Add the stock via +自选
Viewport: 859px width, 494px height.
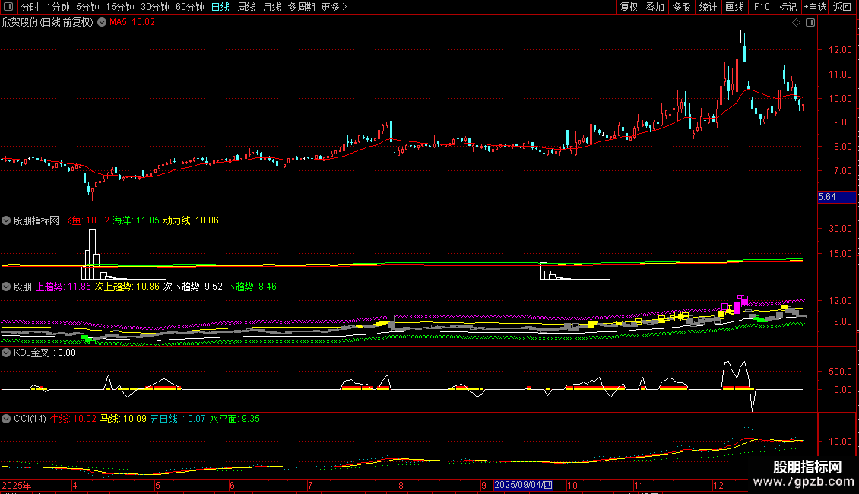(x=813, y=8)
